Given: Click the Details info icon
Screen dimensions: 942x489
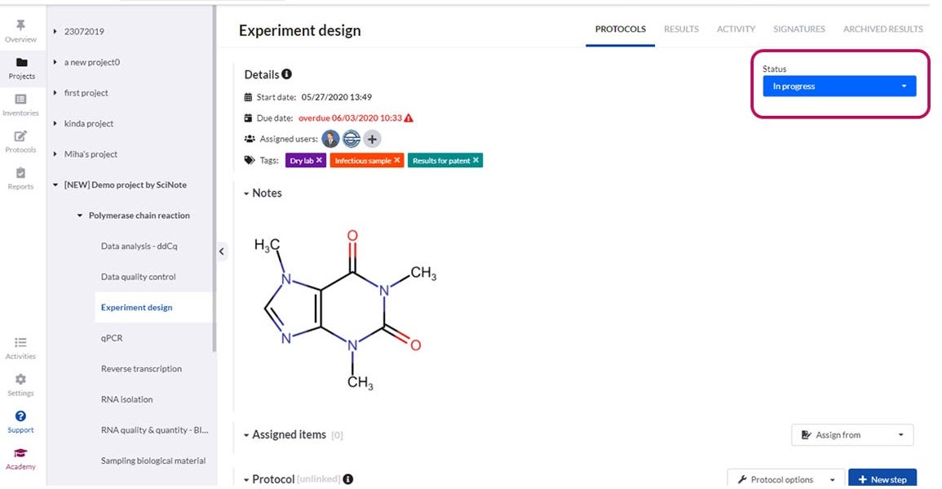Looking at the screenshot, I should click(x=287, y=74).
